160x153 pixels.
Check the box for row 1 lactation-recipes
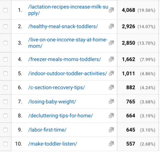pos(5,10)
